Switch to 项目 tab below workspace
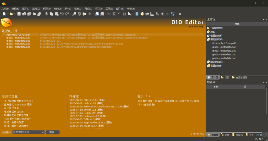The width and height of the screenshot is (268, 141). pyautogui.click(x=225, y=77)
